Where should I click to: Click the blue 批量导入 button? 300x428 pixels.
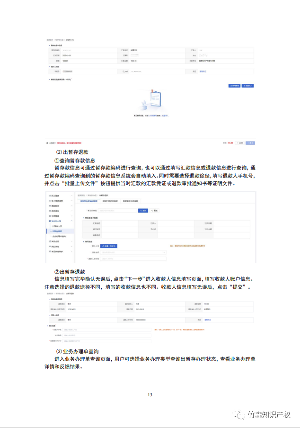tap(247, 86)
